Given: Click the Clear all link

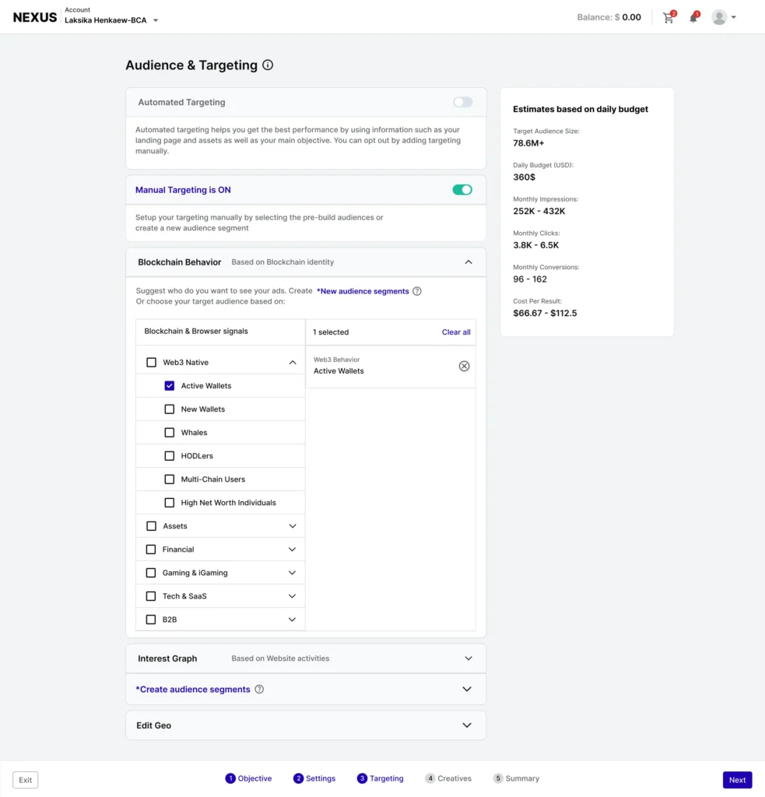Looking at the screenshot, I should 456,332.
